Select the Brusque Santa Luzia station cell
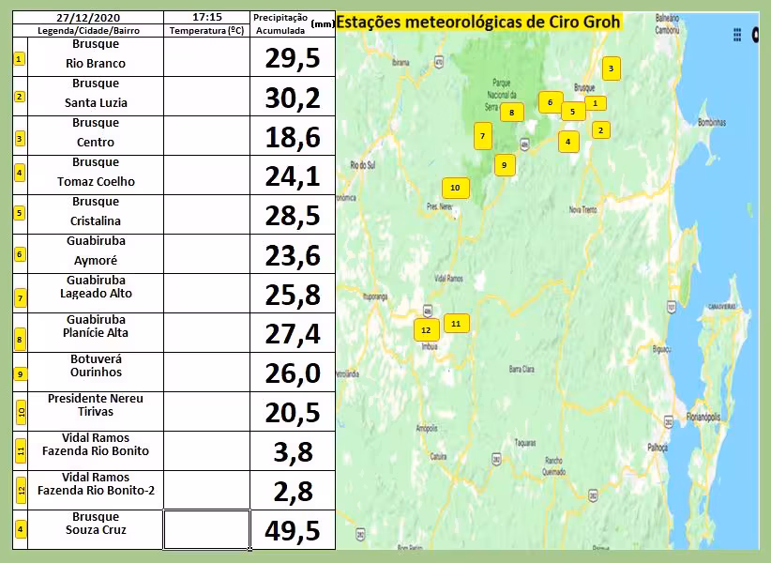The width and height of the screenshot is (771, 563). 96,94
